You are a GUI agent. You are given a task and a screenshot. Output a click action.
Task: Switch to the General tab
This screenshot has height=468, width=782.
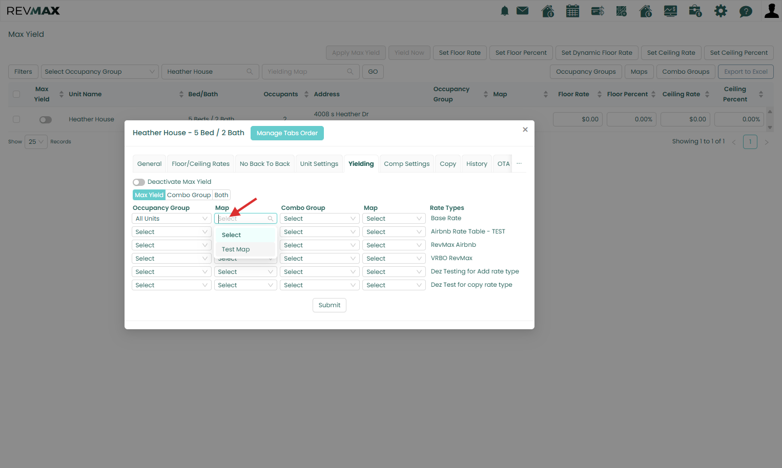pyautogui.click(x=149, y=164)
